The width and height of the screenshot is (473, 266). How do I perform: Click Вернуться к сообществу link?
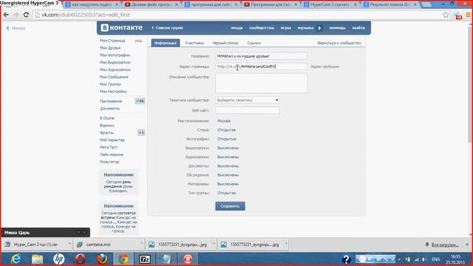[339, 43]
